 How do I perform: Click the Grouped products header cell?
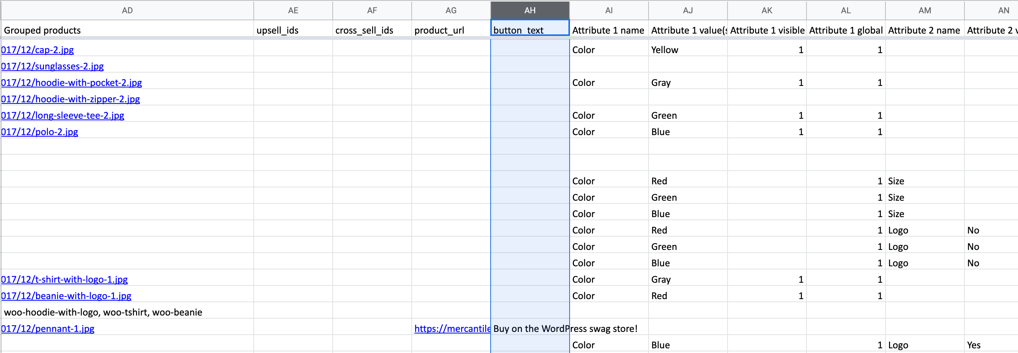pos(127,30)
